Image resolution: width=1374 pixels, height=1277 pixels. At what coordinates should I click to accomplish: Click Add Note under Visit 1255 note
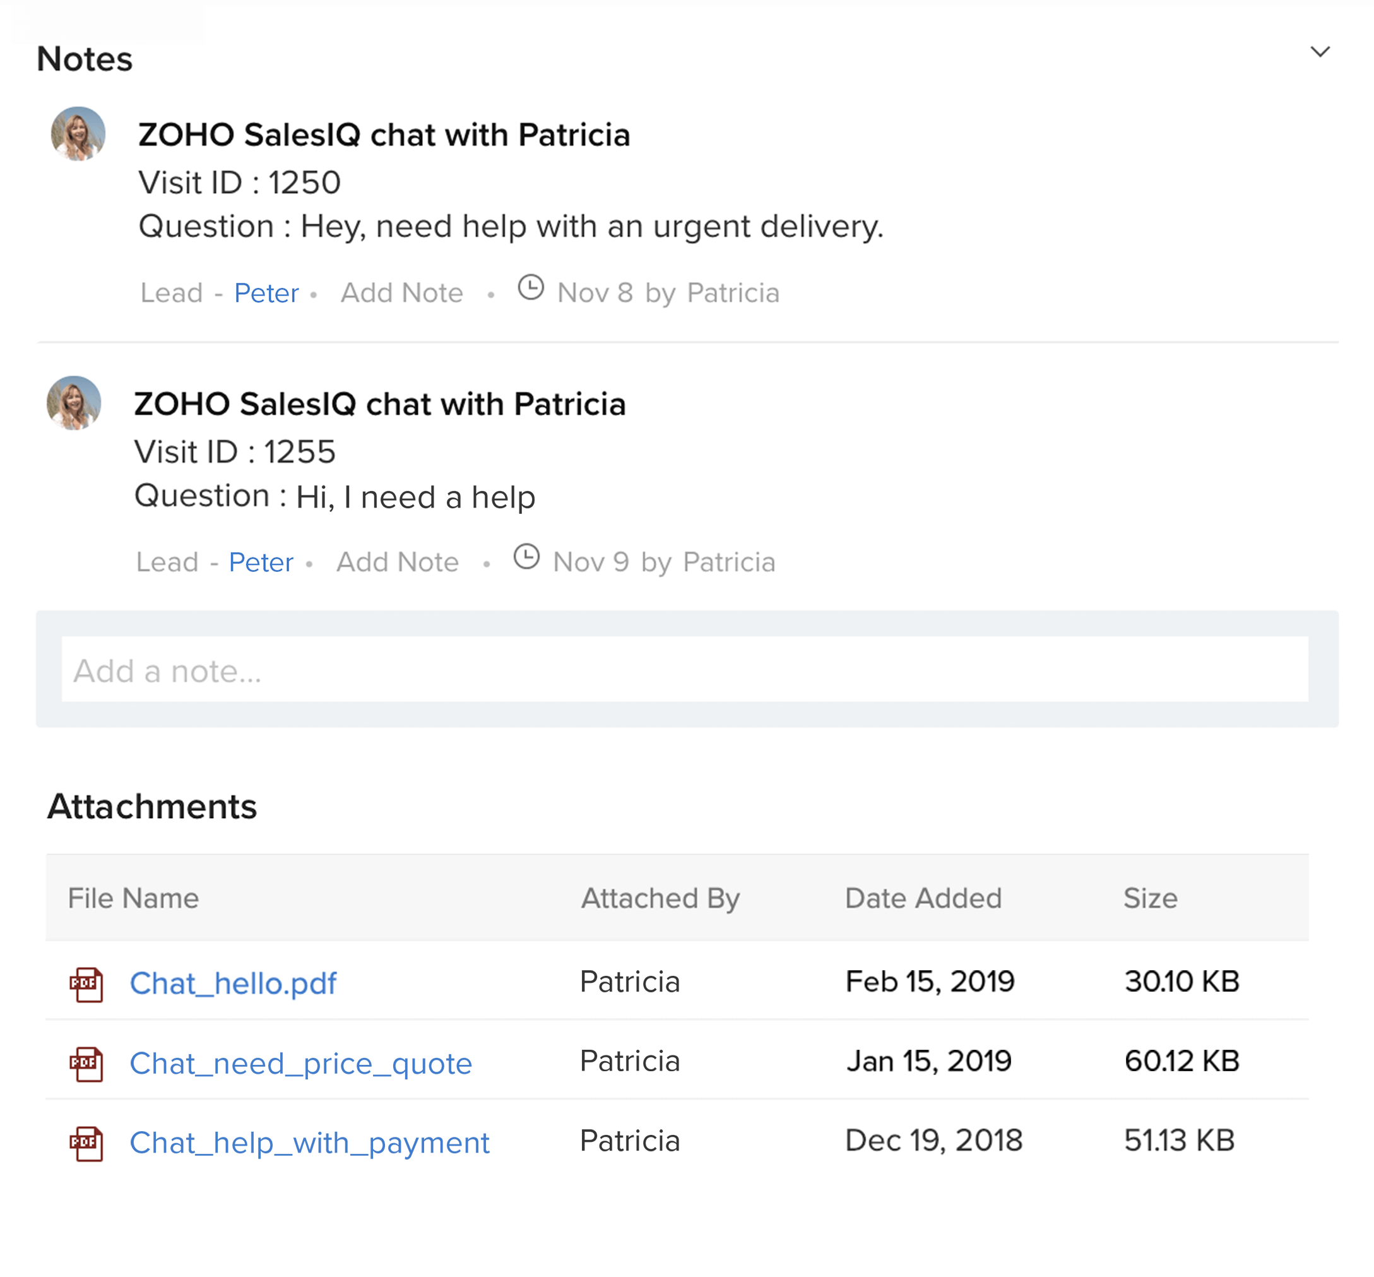(x=397, y=562)
